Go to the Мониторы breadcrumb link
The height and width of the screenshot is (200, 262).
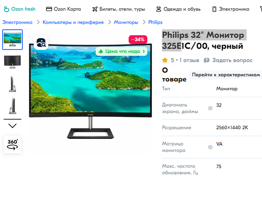(126, 22)
